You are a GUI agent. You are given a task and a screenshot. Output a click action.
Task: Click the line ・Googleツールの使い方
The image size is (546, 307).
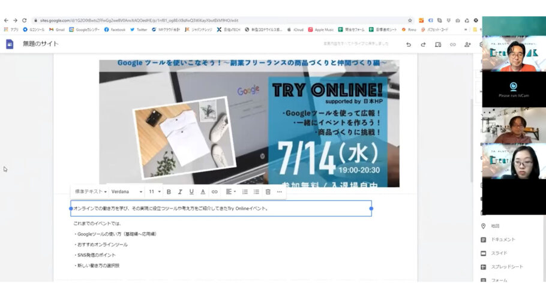115,234
